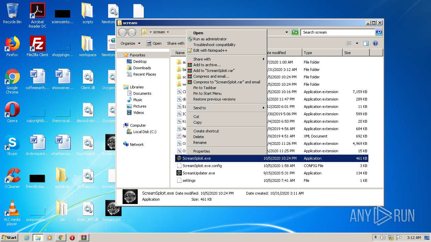This screenshot has width=431, height=242.
Task: Choose Pin to Taskbar
Action: pos(227,88)
